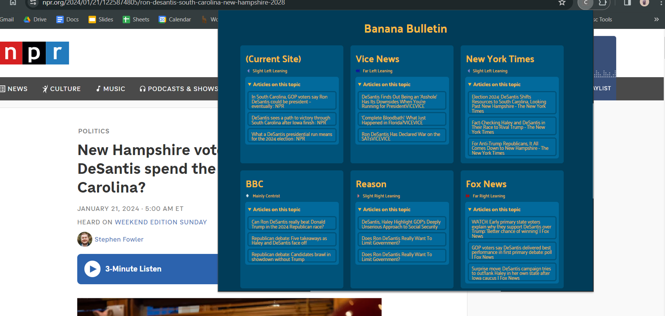Viewport: 665px width, 316px height.
Task: Play the 3-Minute Listen audio
Action: coord(92,269)
